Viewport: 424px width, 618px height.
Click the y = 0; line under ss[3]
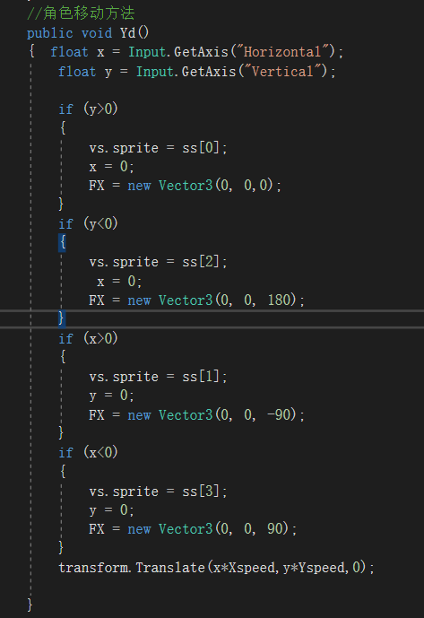pos(111,510)
